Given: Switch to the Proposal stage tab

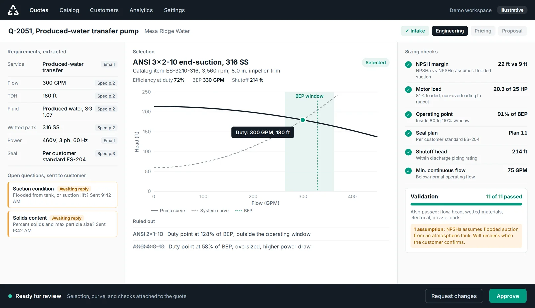Looking at the screenshot, I should (512, 31).
